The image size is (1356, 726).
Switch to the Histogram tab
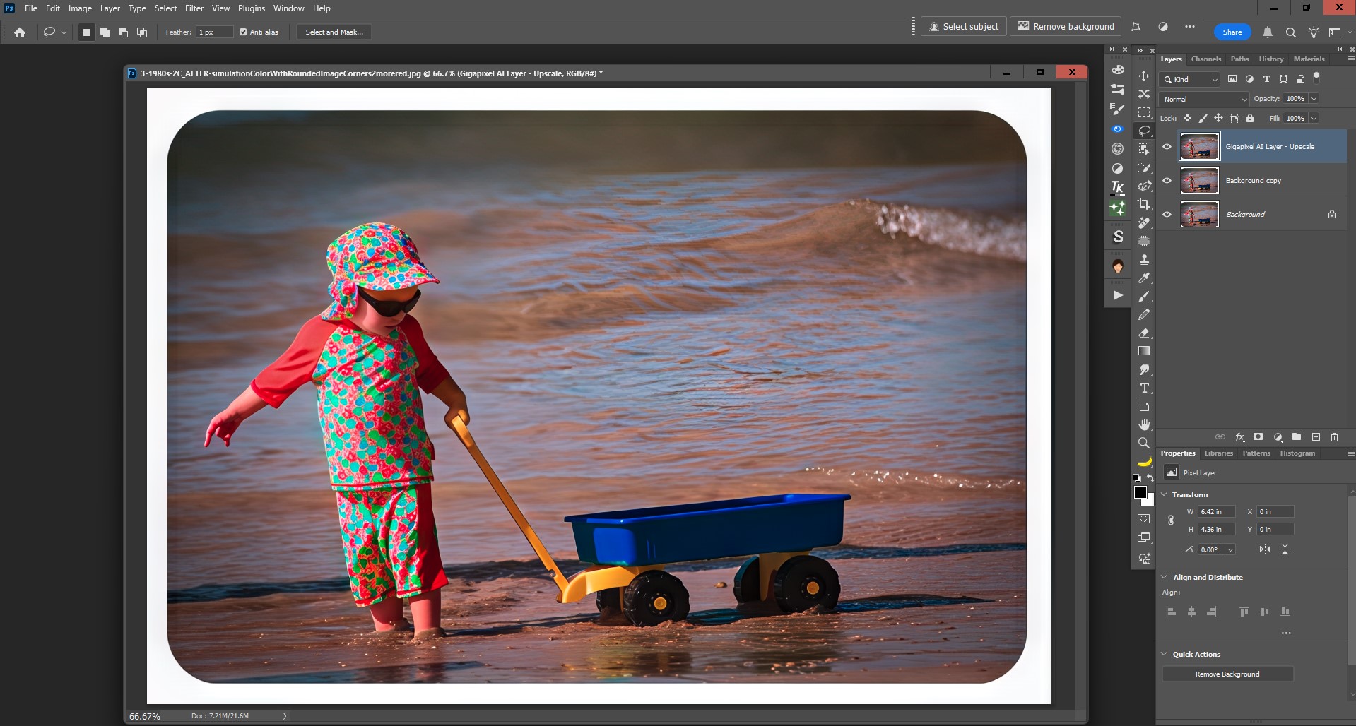click(x=1297, y=453)
